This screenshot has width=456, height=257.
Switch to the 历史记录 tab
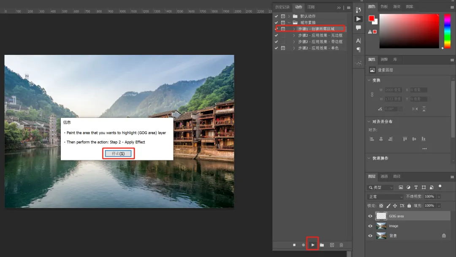click(282, 7)
